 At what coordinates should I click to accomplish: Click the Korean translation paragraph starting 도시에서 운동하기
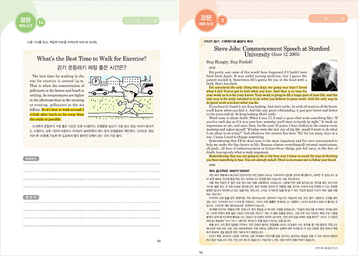click(x=92, y=131)
